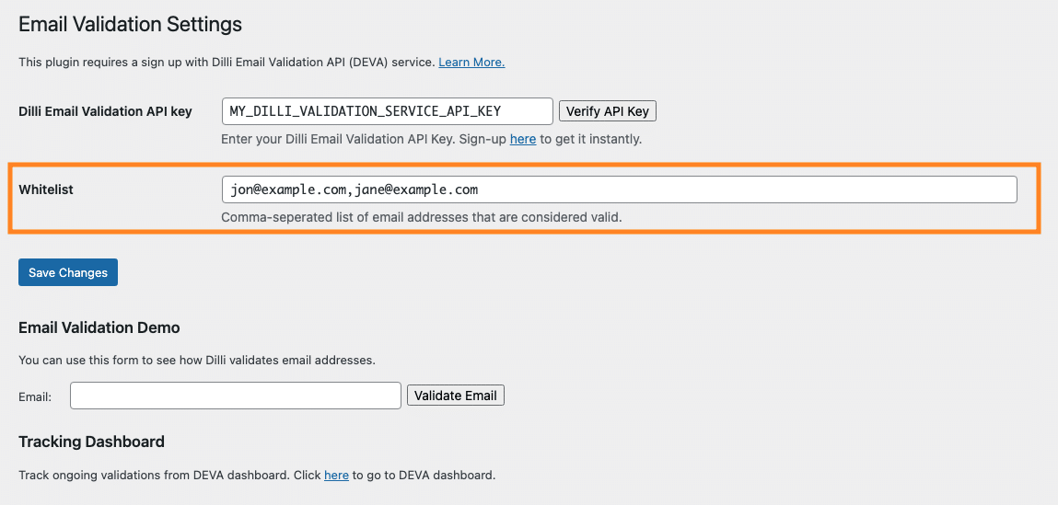Click the Validate Email button

[456, 396]
